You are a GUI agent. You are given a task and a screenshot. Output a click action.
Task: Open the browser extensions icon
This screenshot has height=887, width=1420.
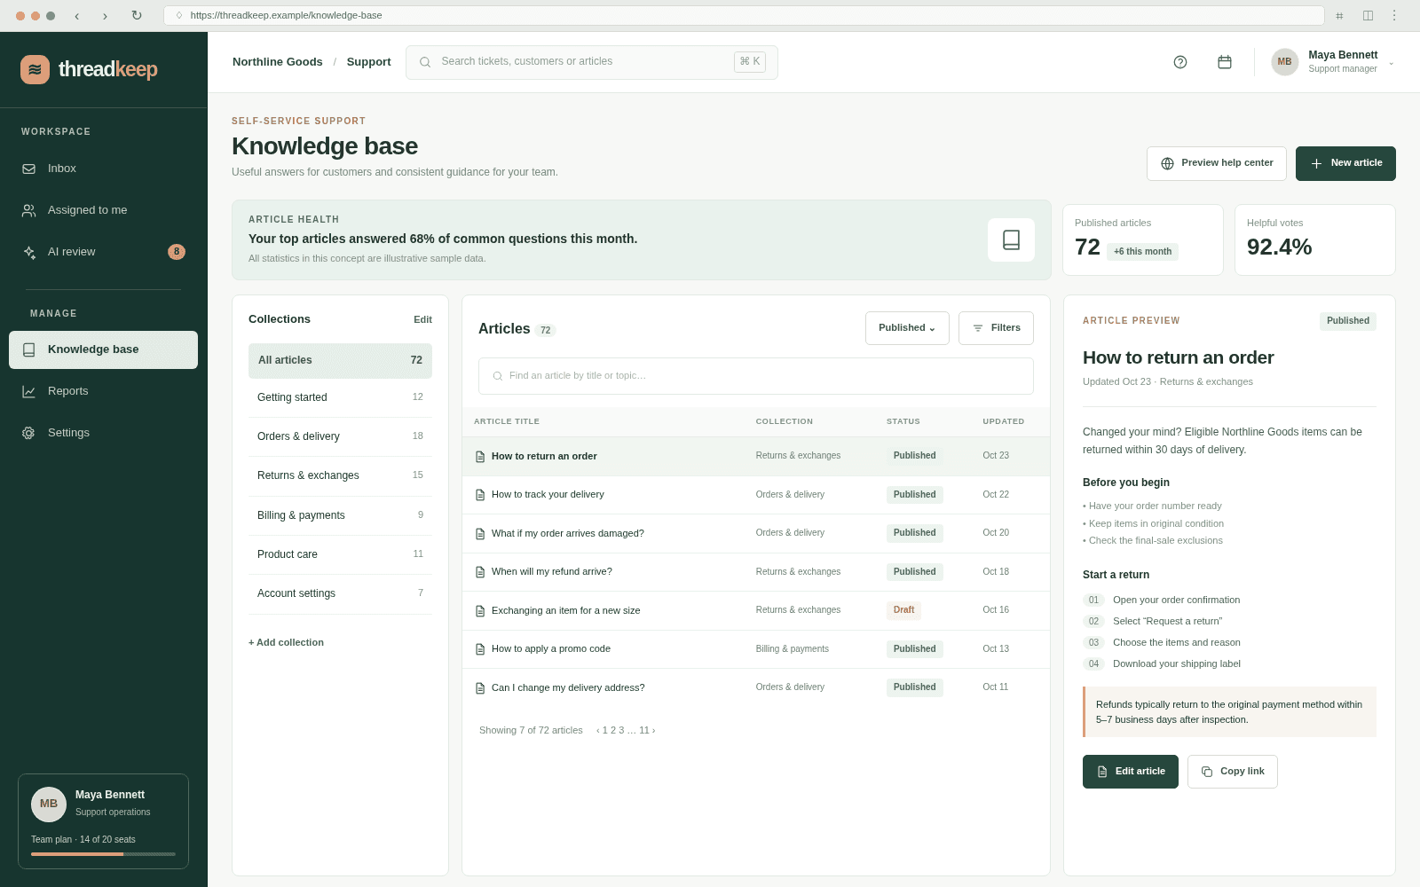[1339, 15]
